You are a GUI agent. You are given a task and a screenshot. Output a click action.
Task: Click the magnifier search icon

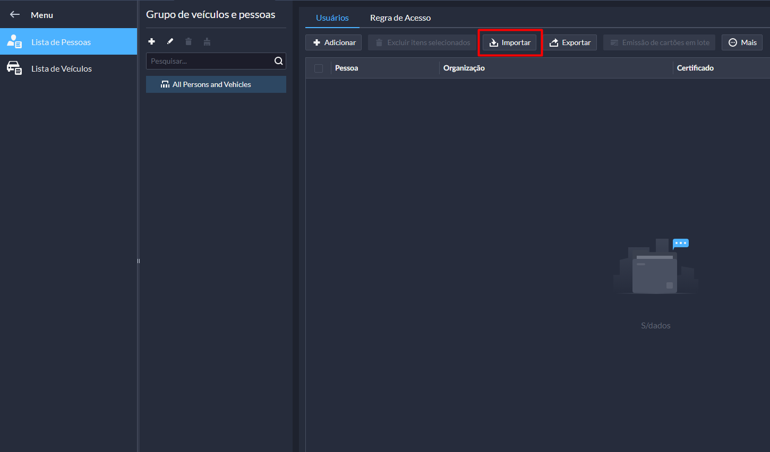click(278, 61)
